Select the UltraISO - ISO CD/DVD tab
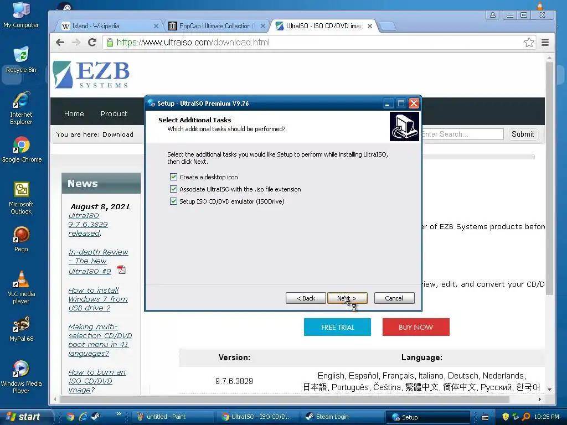This screenshot has height=425, width=567. pos(323,26)
